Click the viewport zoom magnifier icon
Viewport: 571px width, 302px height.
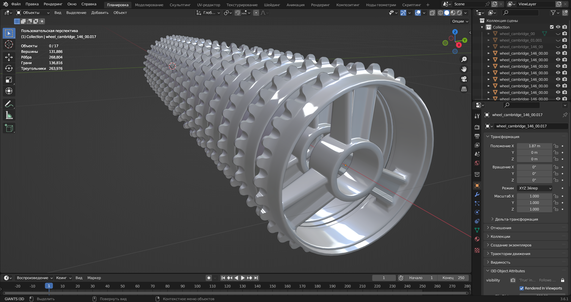[x=464, y=59]
